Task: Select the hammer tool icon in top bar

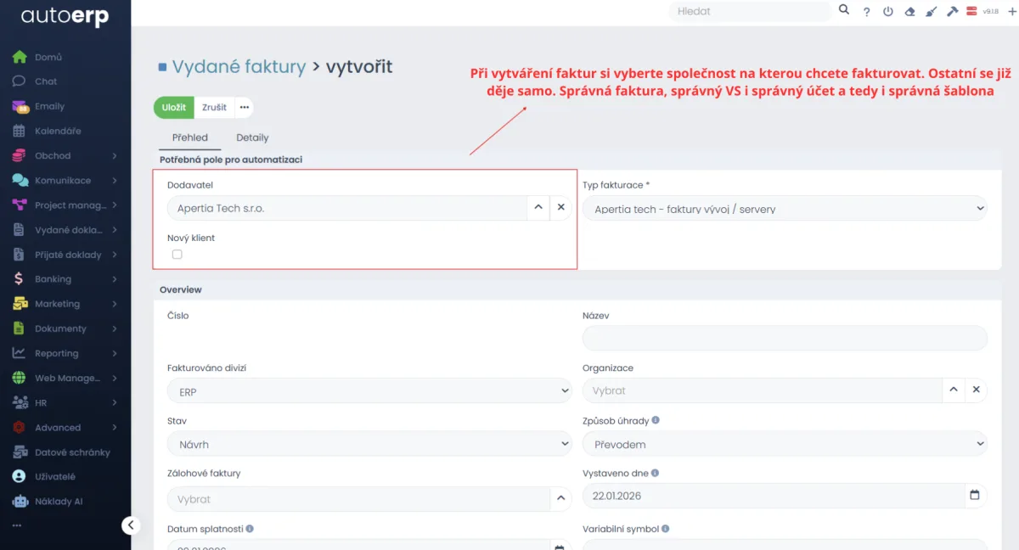Action: [x=952, y=11]
